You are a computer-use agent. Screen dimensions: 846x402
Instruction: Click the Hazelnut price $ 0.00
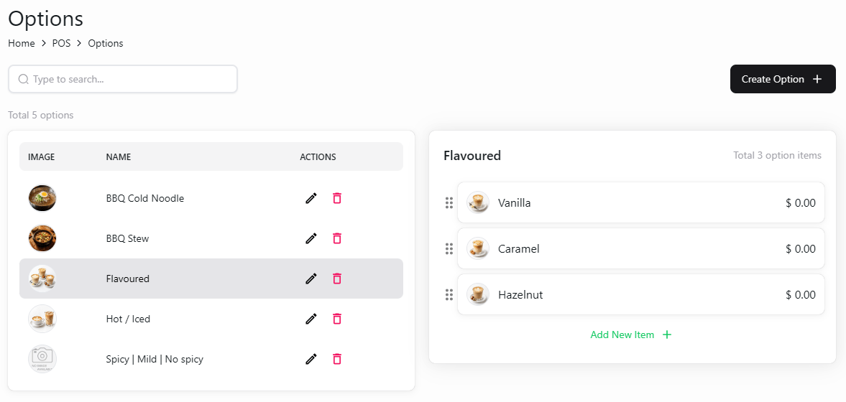tap(801, 295)
